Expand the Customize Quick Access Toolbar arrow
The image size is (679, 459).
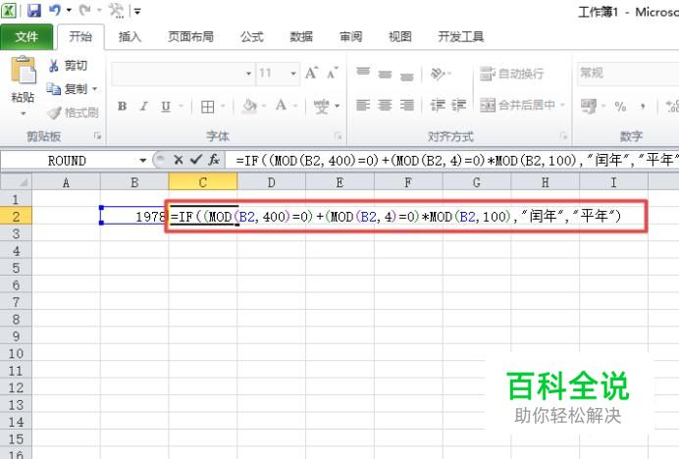coord(137,11)
